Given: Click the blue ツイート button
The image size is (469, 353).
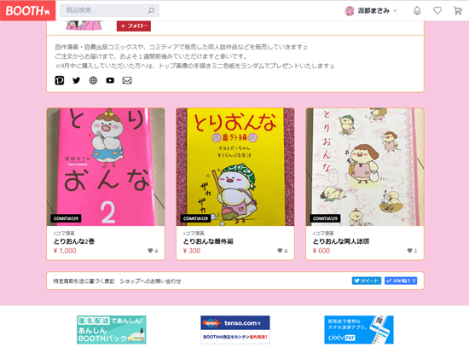Looking at the screenshot, I should (367, 281).
